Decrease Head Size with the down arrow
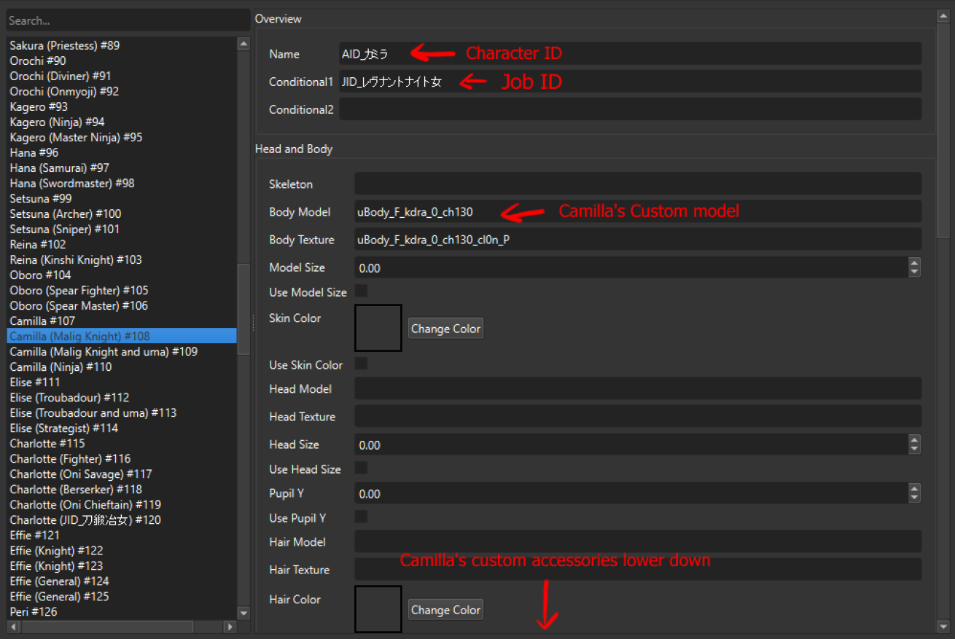The height and width of the screenshot is (639, 955). (x=915, y=450)
